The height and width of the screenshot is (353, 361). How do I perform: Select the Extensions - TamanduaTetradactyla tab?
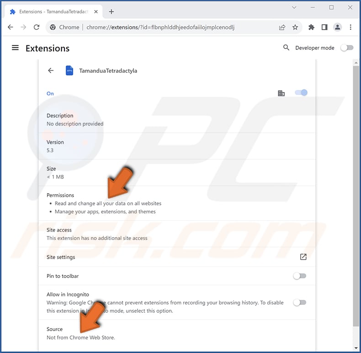(53, 12)
